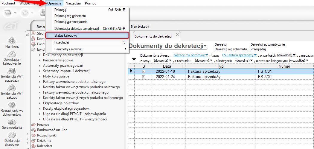
Task: Expand the Dokumenty do dekretacji title dropdown
Action: click(205, 46)
